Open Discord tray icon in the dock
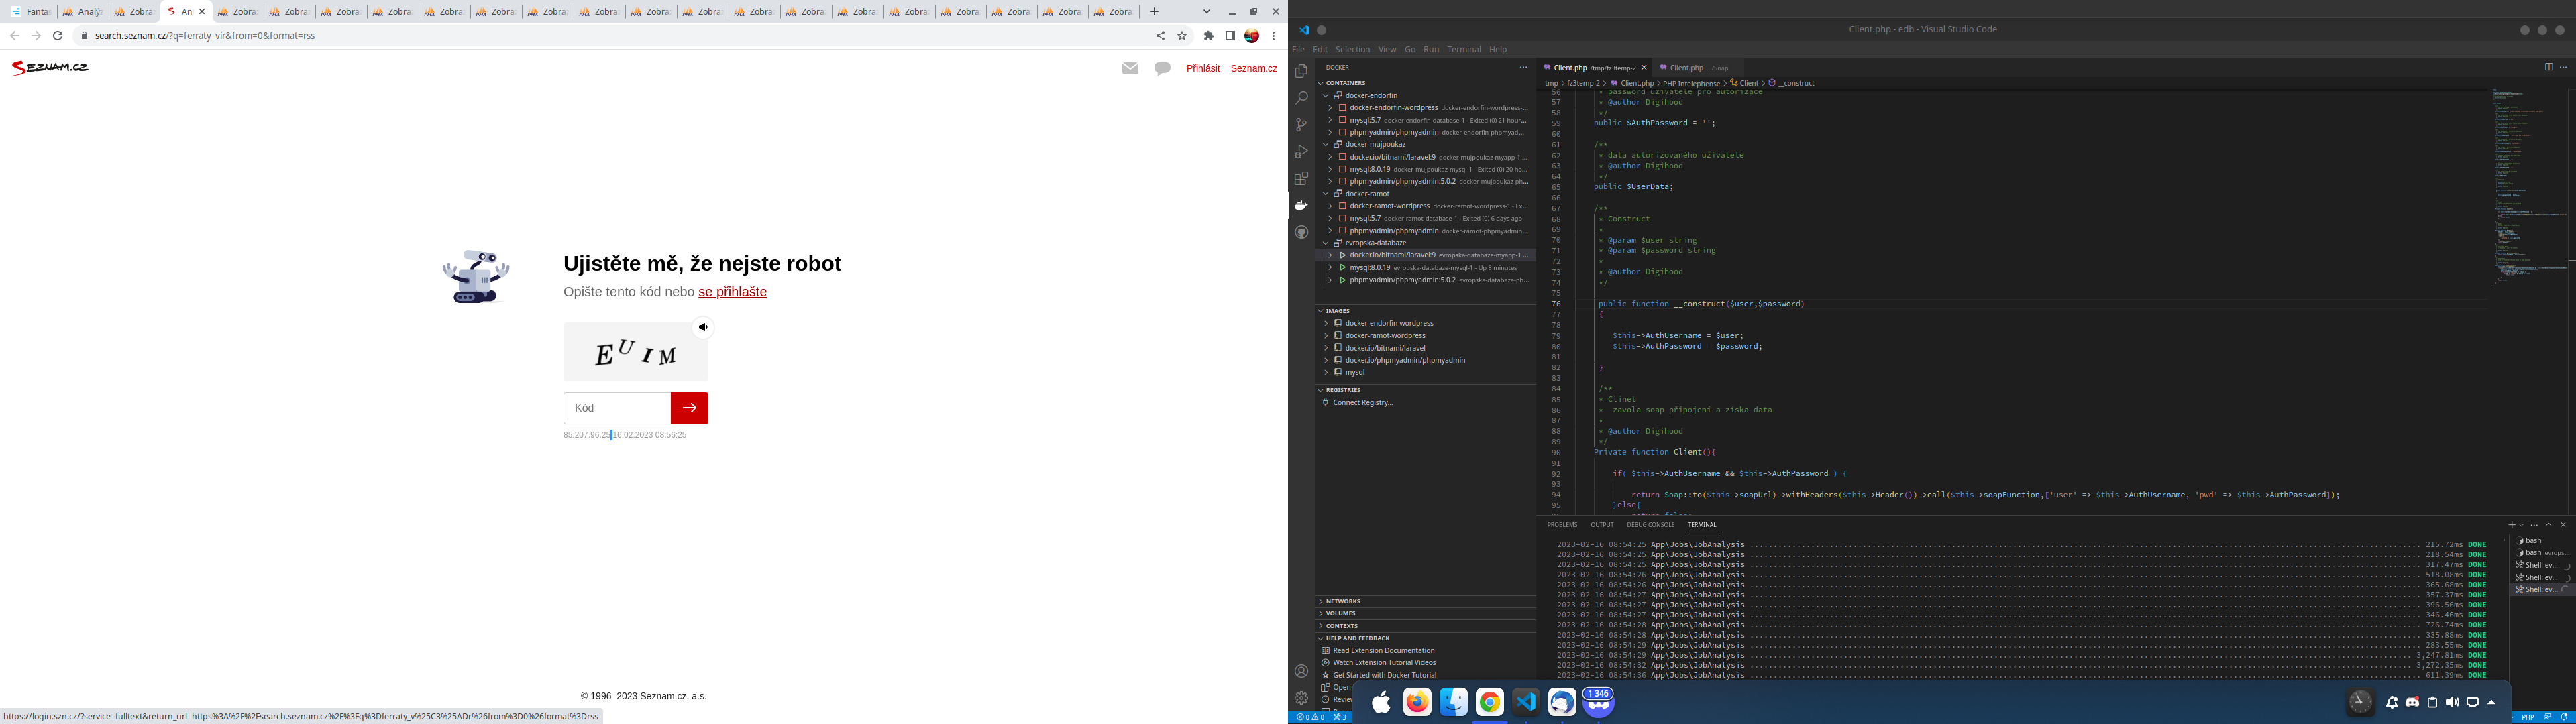2576x724 pixels. click(2412, 702)
